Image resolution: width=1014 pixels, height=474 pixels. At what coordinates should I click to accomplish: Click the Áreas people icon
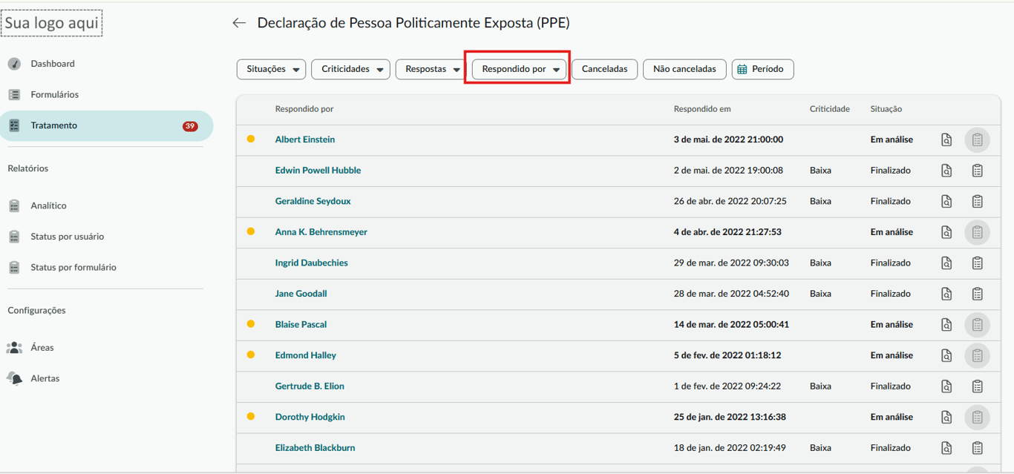click(14, 347)
